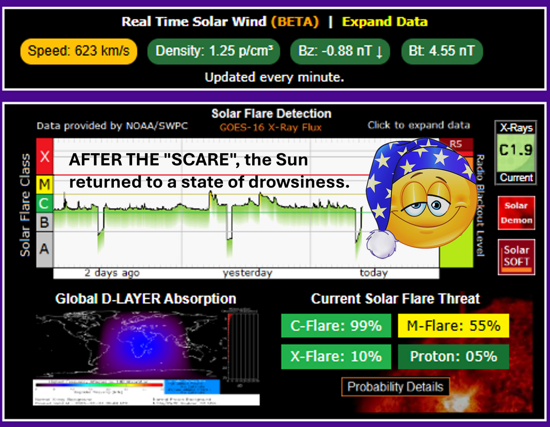
Task: Click the X-Flare 10% probability box
Action: coord(336,356)
